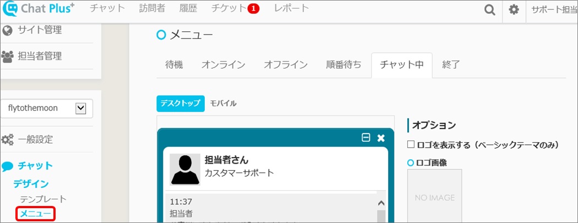Click the メニュー page heading
This screenshot has width=578, height=223.
point(192,35)
